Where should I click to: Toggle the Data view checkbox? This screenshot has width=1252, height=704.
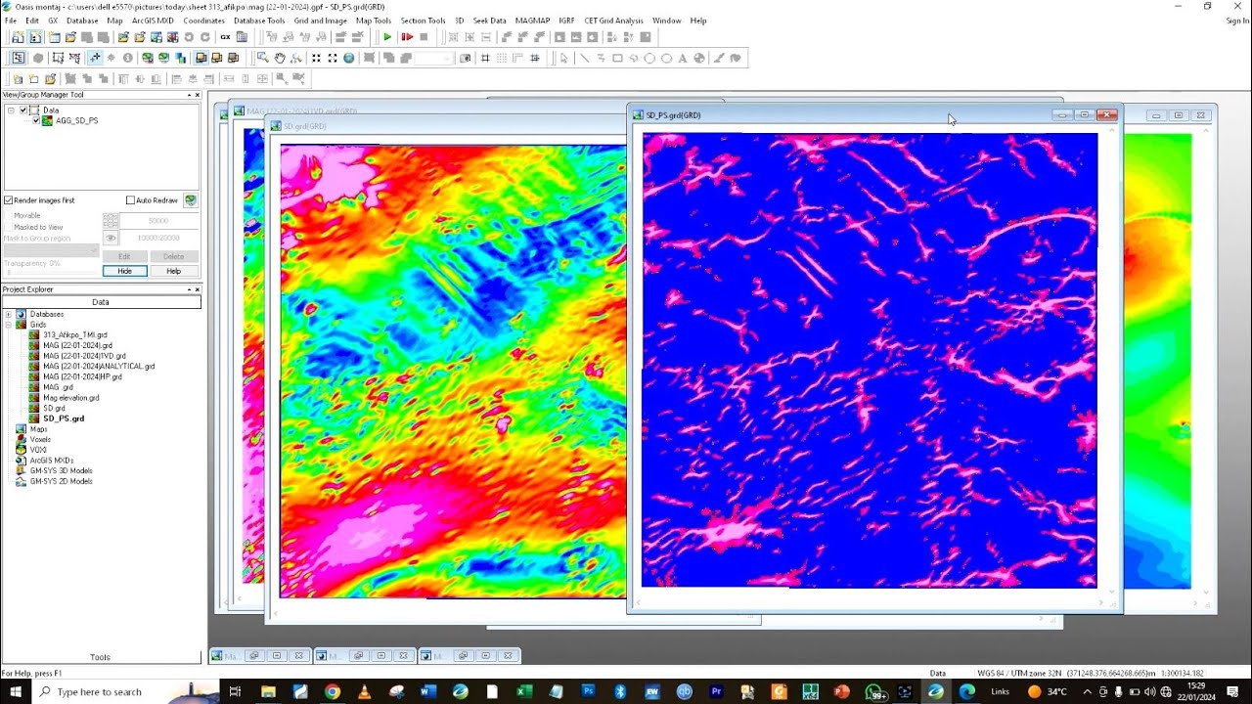[x=23, y=110]
